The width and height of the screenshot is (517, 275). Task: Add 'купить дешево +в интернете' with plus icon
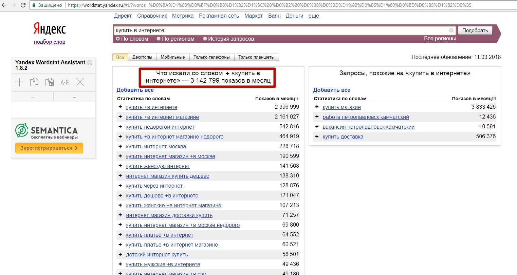pyautogui.click(x=120, y=195)
